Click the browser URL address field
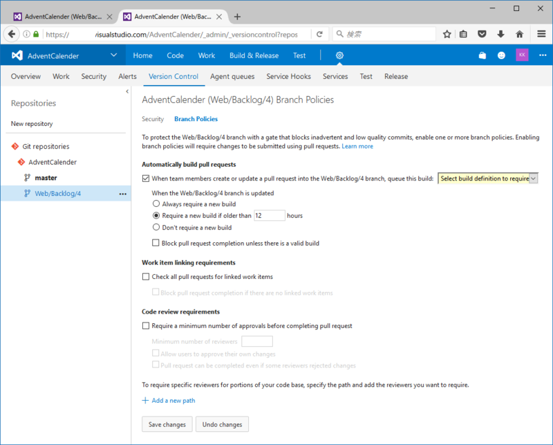 click(x=176, y=35)
